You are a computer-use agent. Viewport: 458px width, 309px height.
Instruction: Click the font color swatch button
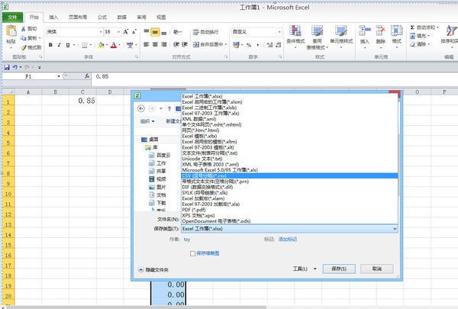coord(114,45)
